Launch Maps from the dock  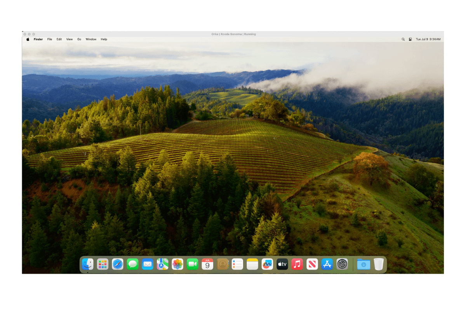[162, 264]
